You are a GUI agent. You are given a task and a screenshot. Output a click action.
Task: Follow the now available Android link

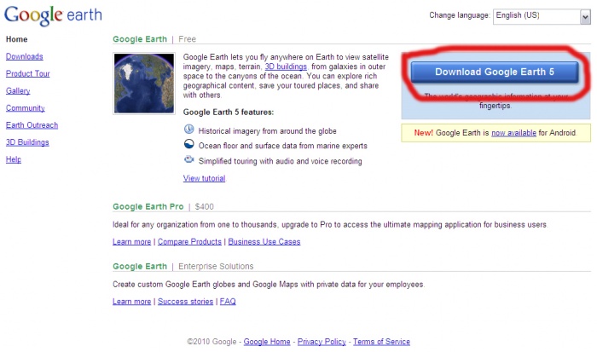(513, 133)
